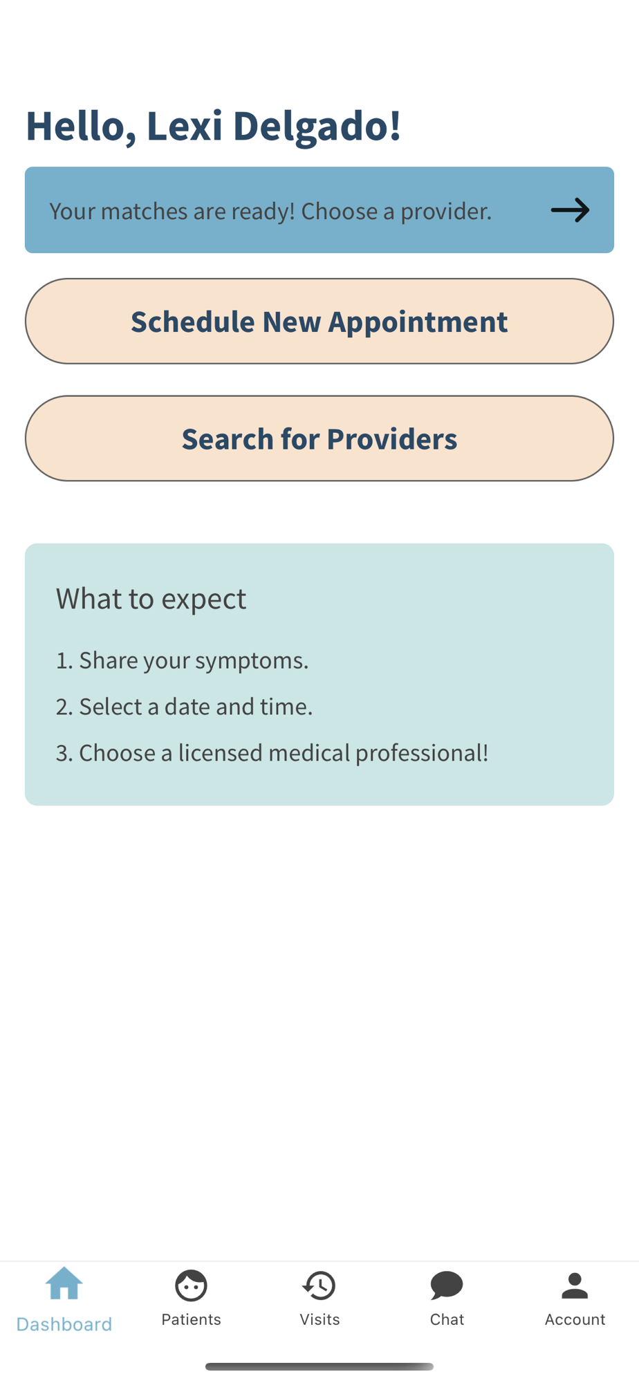This screenshot has width=639, height=1383.
Task: Tap Search for Providers button
Action: point(319,438)
